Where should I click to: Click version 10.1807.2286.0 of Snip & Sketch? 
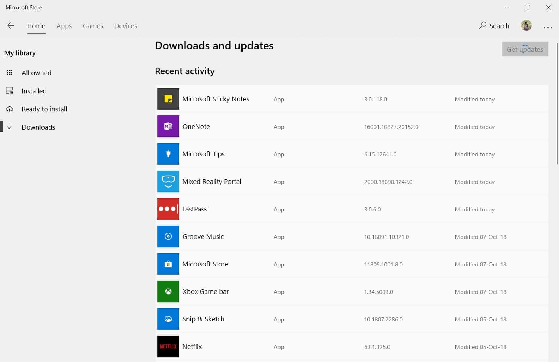point(383,319)
